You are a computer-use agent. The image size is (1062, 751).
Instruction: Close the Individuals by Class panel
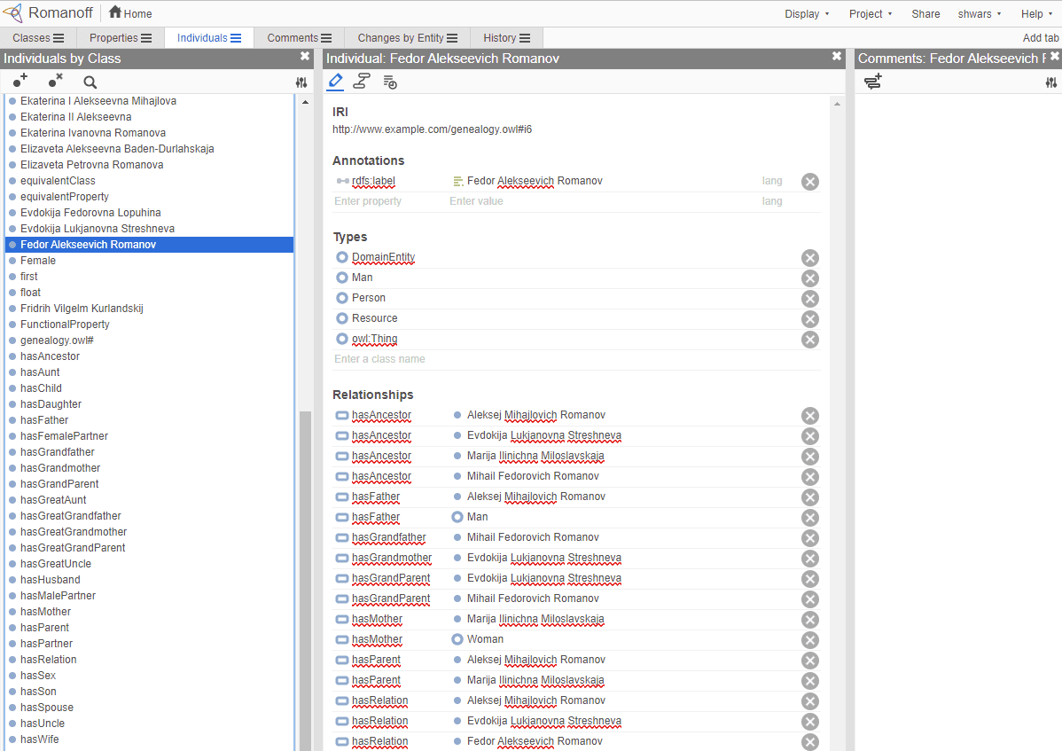[305, 57]
